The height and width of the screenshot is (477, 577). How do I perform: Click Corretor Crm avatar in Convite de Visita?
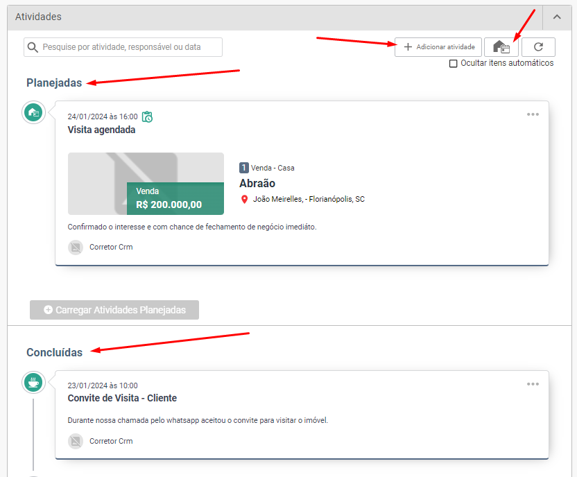(76, 441)
